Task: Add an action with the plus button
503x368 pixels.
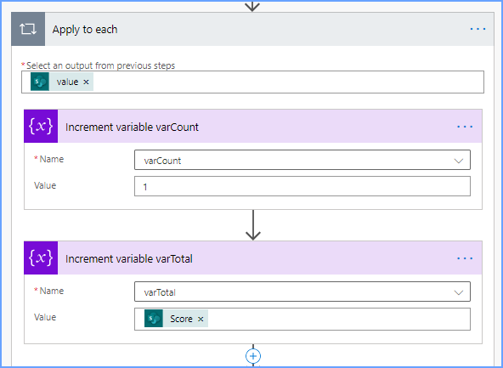Action: [x=253, y=356]
